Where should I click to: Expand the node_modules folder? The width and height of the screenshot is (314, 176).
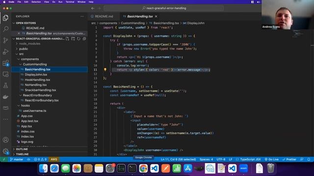click(29, 44)
